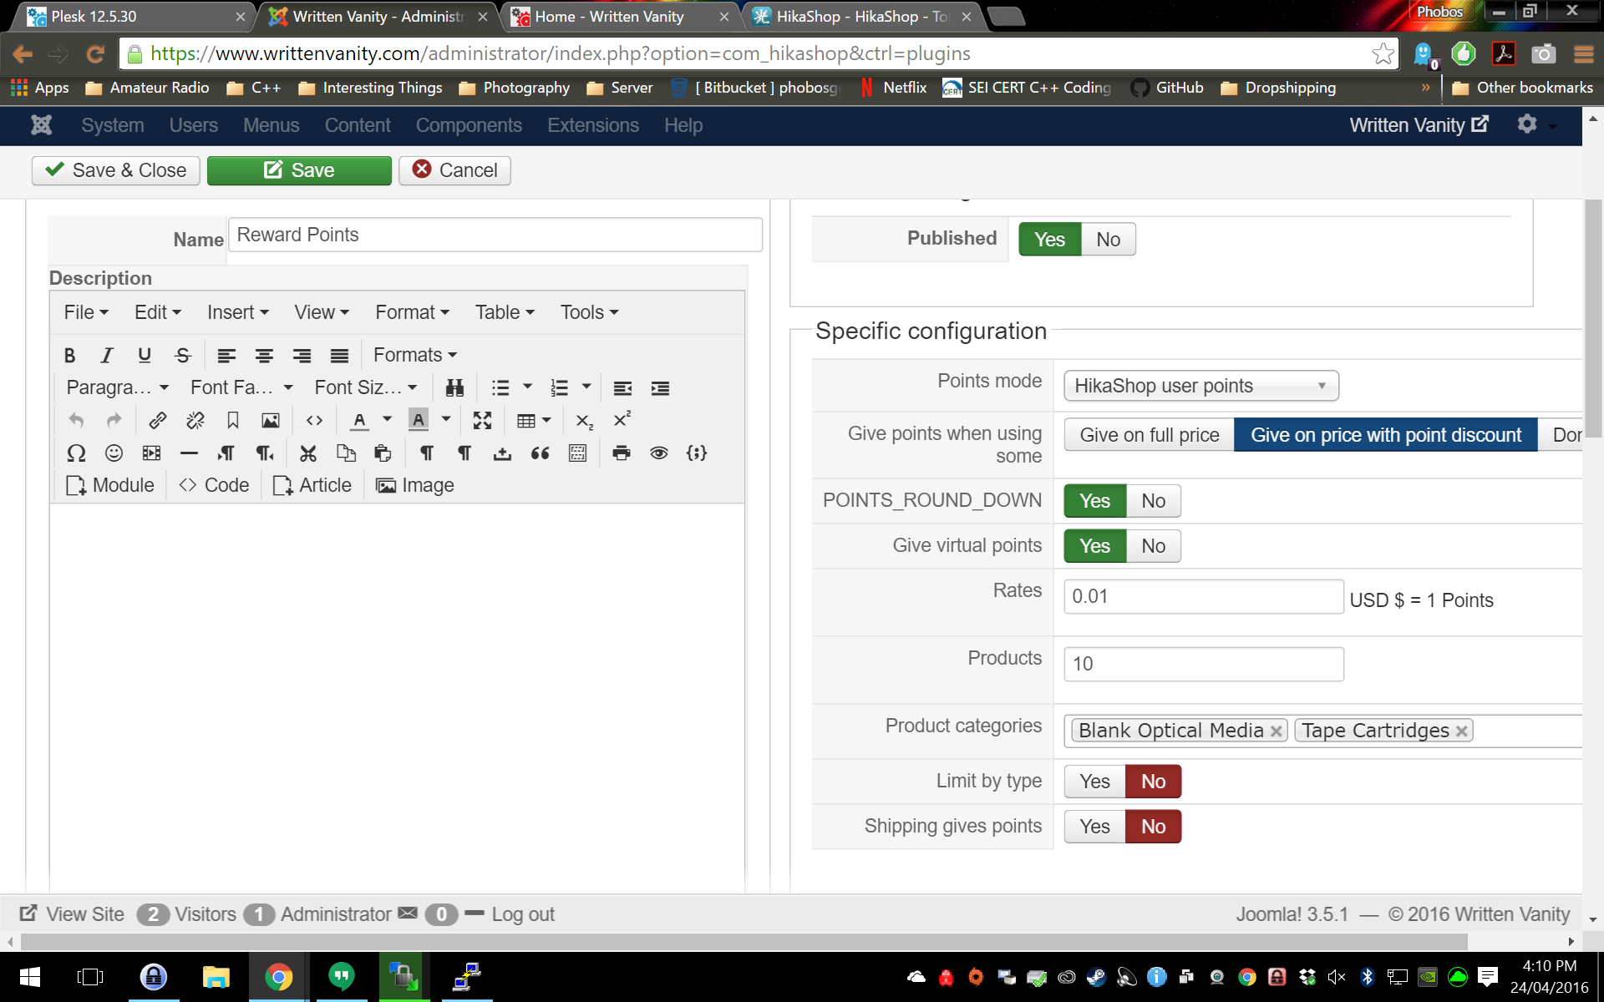1604x1002 pixels.
Task: Expand the Formats dropdown in the editor
Action: (x=414, y=356)
